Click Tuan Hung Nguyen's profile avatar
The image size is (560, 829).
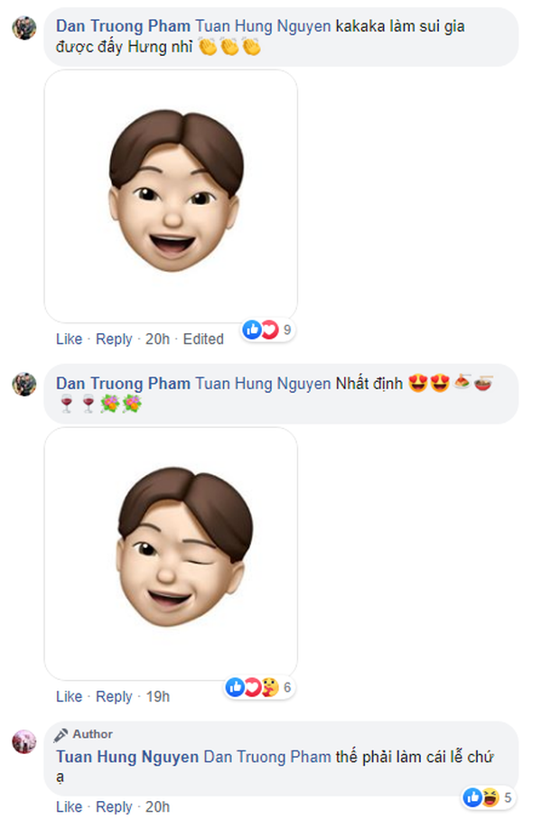pos(24,741)
